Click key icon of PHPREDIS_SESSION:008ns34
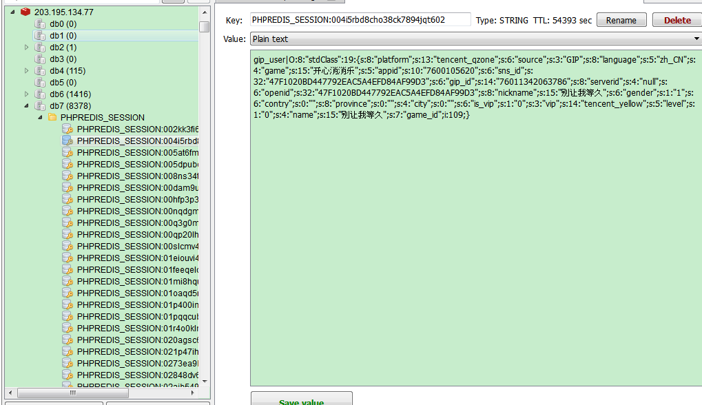This screenshot has width=702, height=405. (x=68, y=176)
